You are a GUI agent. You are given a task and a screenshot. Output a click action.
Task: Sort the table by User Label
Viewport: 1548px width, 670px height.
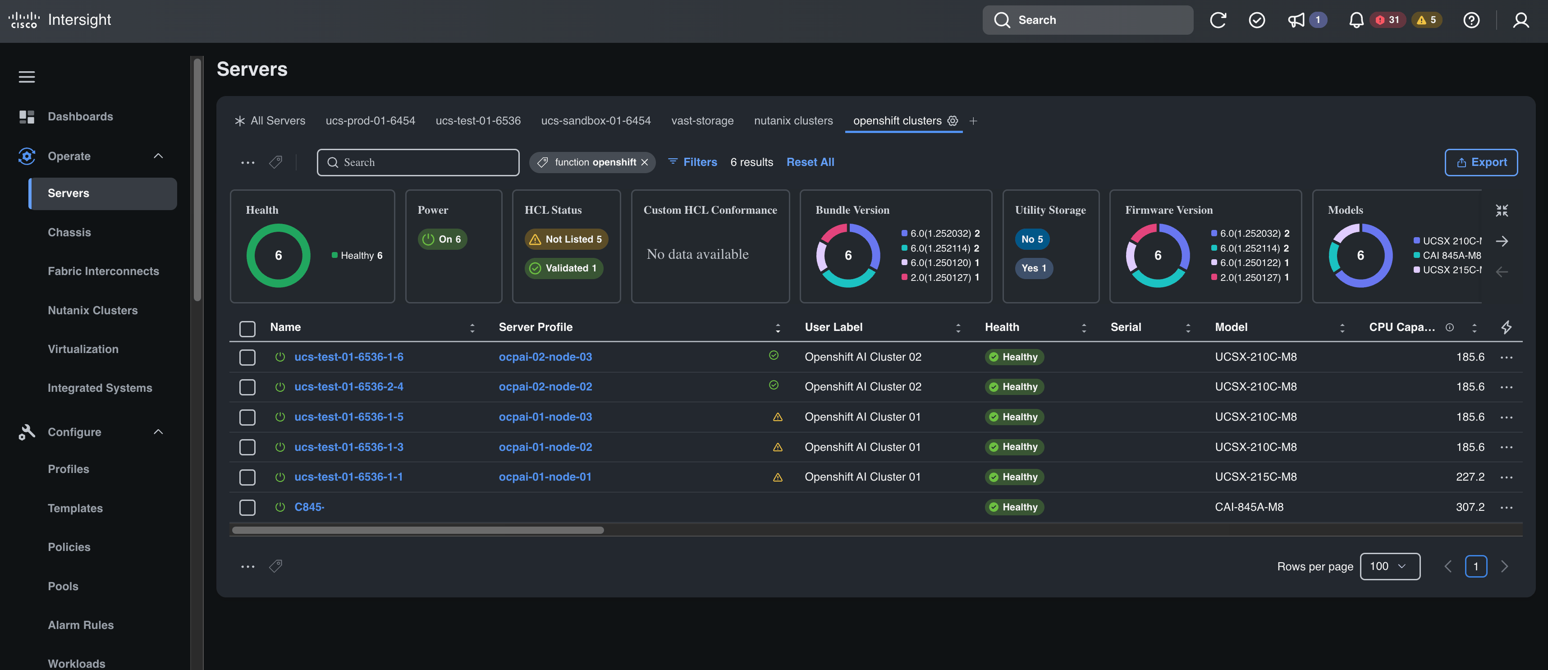pyautogui.click(x=958, y=327)
